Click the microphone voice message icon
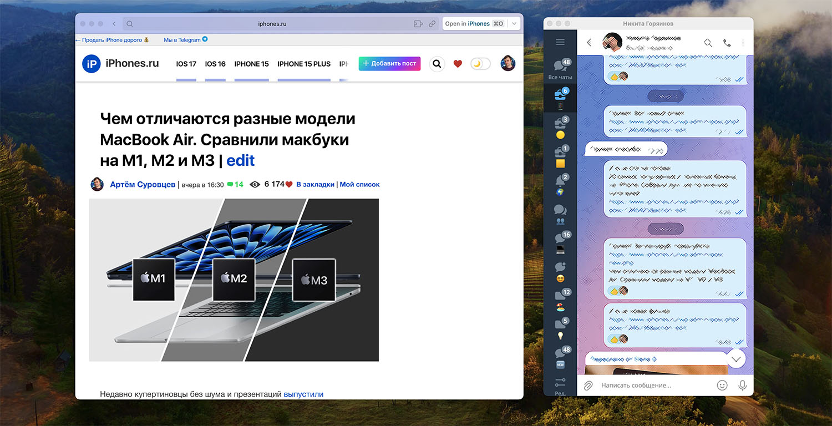Viewport: 832px width, 426px height. (742, 385)
